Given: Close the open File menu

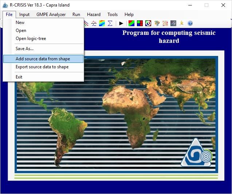Looking at the screenshot, I should coord(9,15).
